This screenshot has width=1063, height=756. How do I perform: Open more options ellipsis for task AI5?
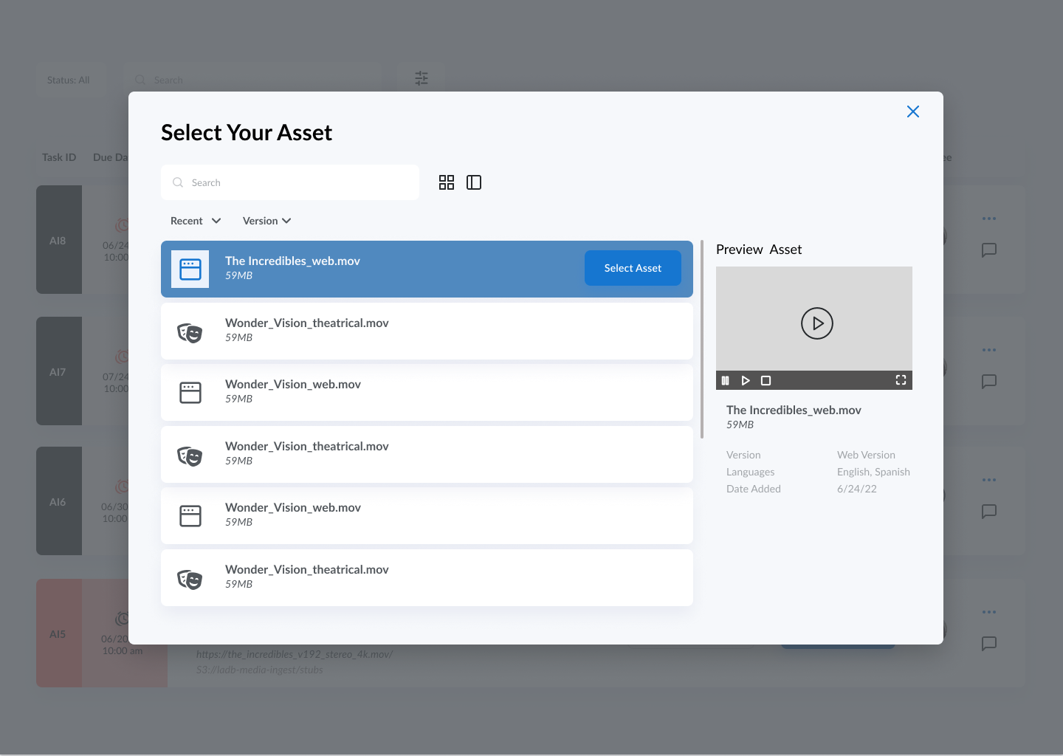[x=989, y=612]
